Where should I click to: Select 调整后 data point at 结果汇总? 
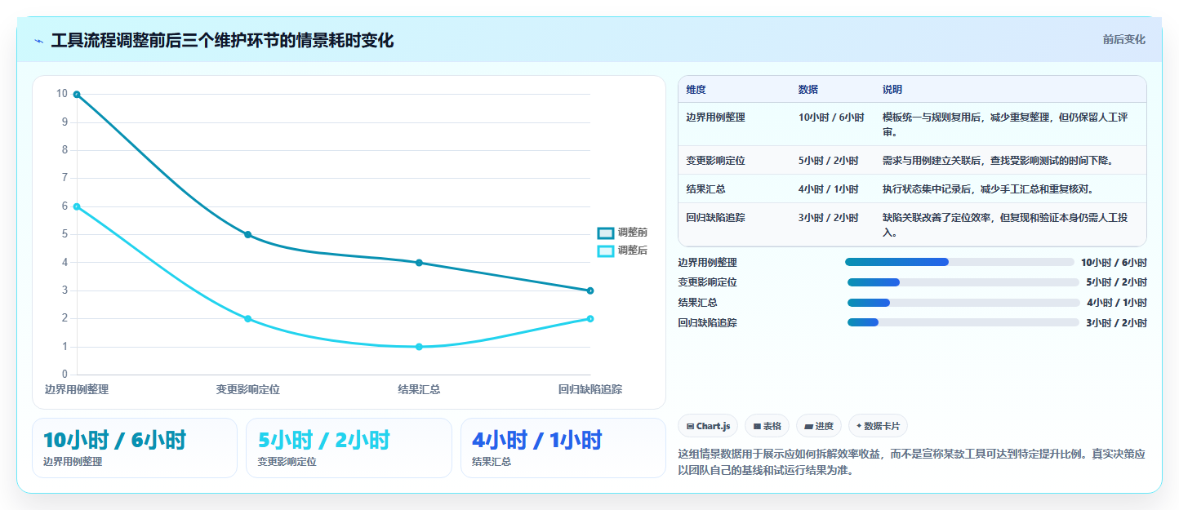tap(419, 347)
